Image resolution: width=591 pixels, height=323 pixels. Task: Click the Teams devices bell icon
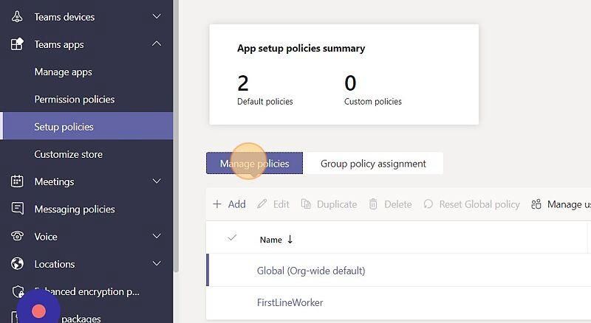[x=17, y=17]
